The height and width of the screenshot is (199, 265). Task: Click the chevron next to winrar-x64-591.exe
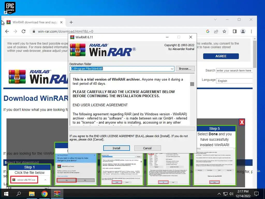point(45,180)
